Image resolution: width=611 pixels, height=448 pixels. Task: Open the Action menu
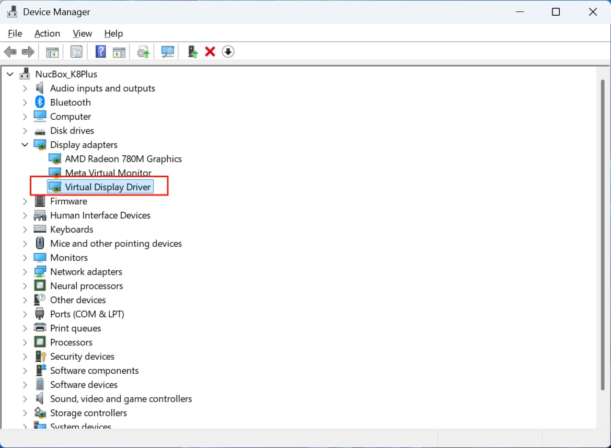pos(47,33)
